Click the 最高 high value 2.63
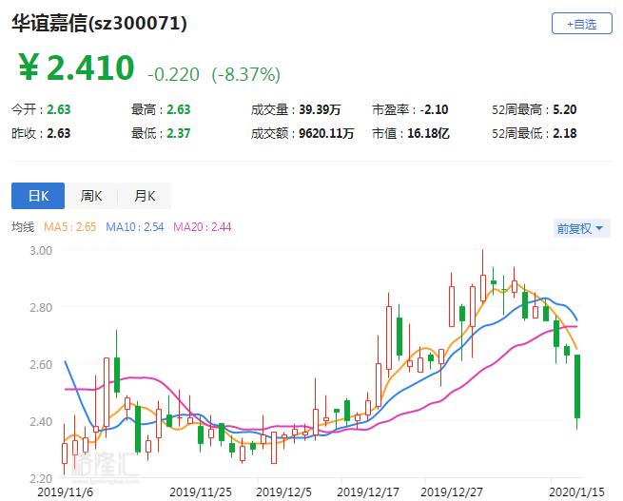The image size is (623, 501). point(179,109)
